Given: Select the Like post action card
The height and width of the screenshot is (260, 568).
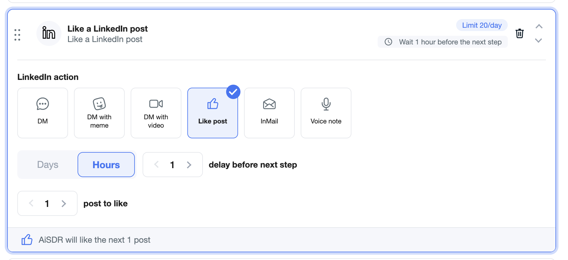Looking at the screenshot, I should click(213, 113).
